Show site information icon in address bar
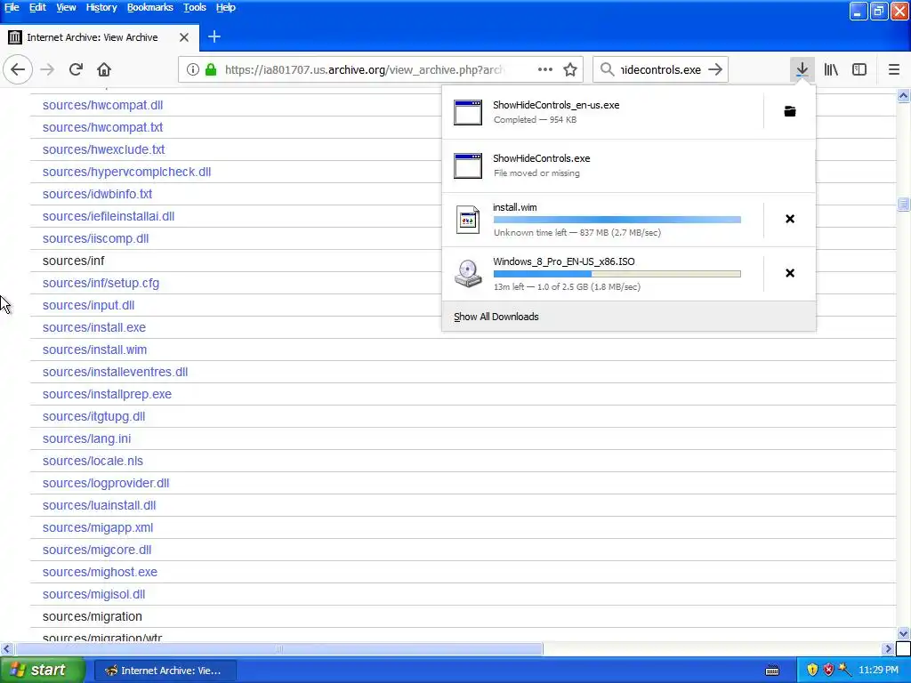This screenshot has height=683, width=911. pyautogui.click(x=192, y=69)
